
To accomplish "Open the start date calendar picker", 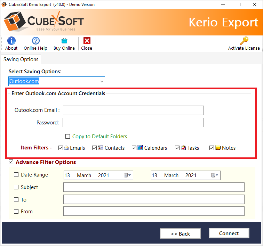I will point(127,175).
